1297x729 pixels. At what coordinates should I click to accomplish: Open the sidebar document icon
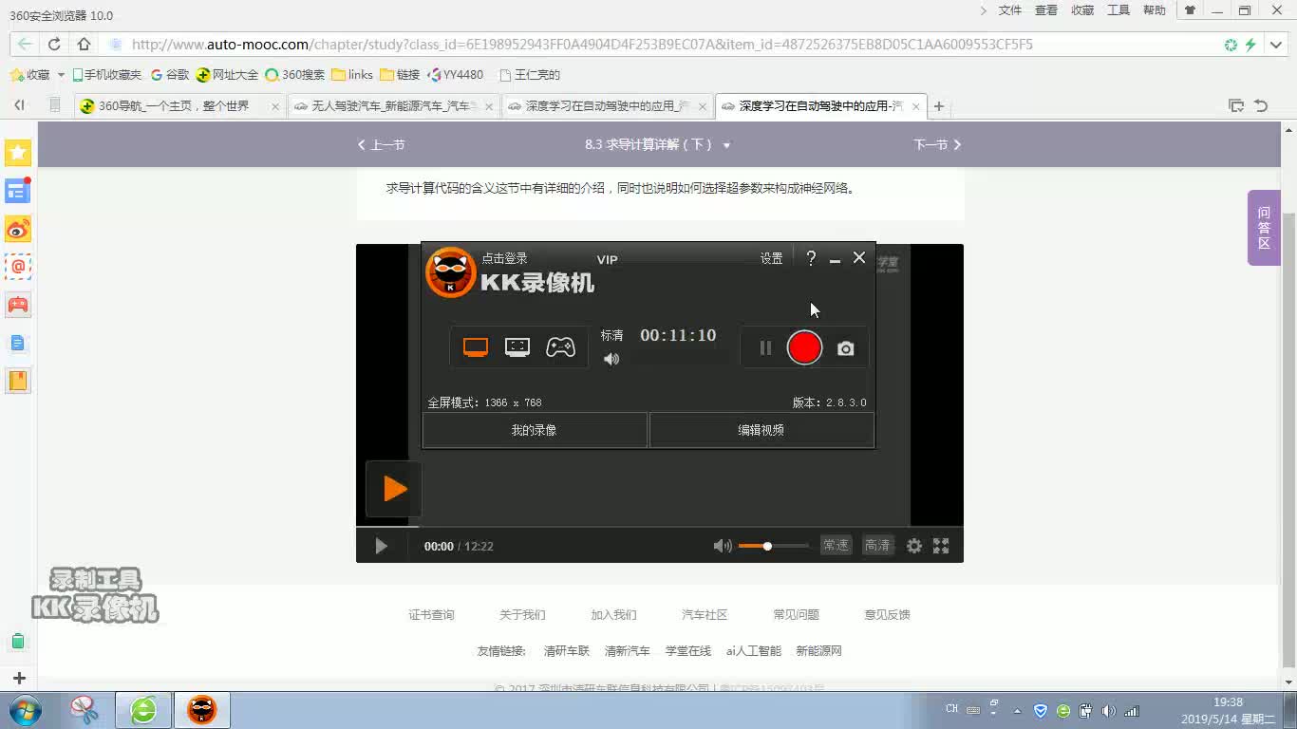pyautogui.click(x=18, y=343)
